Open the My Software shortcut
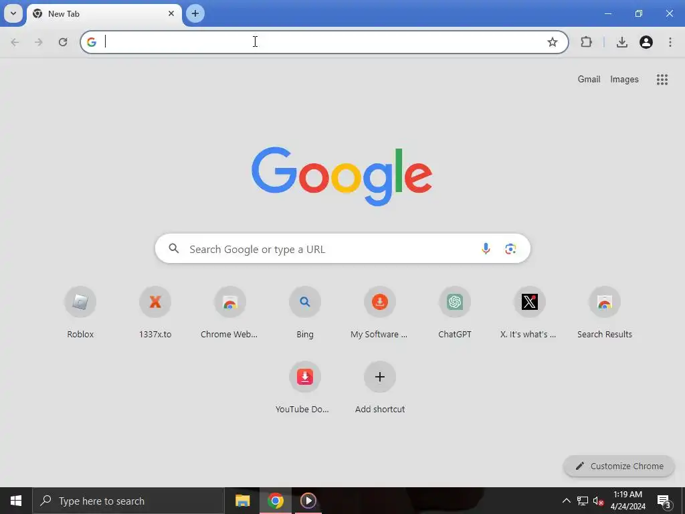685x514 pixels. click(x=380, y=313)
